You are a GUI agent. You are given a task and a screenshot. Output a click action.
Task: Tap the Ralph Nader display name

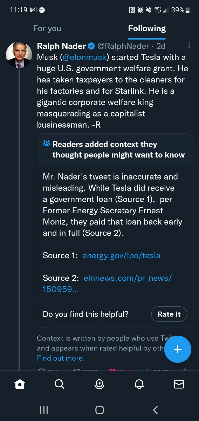[x=61, y=46]
